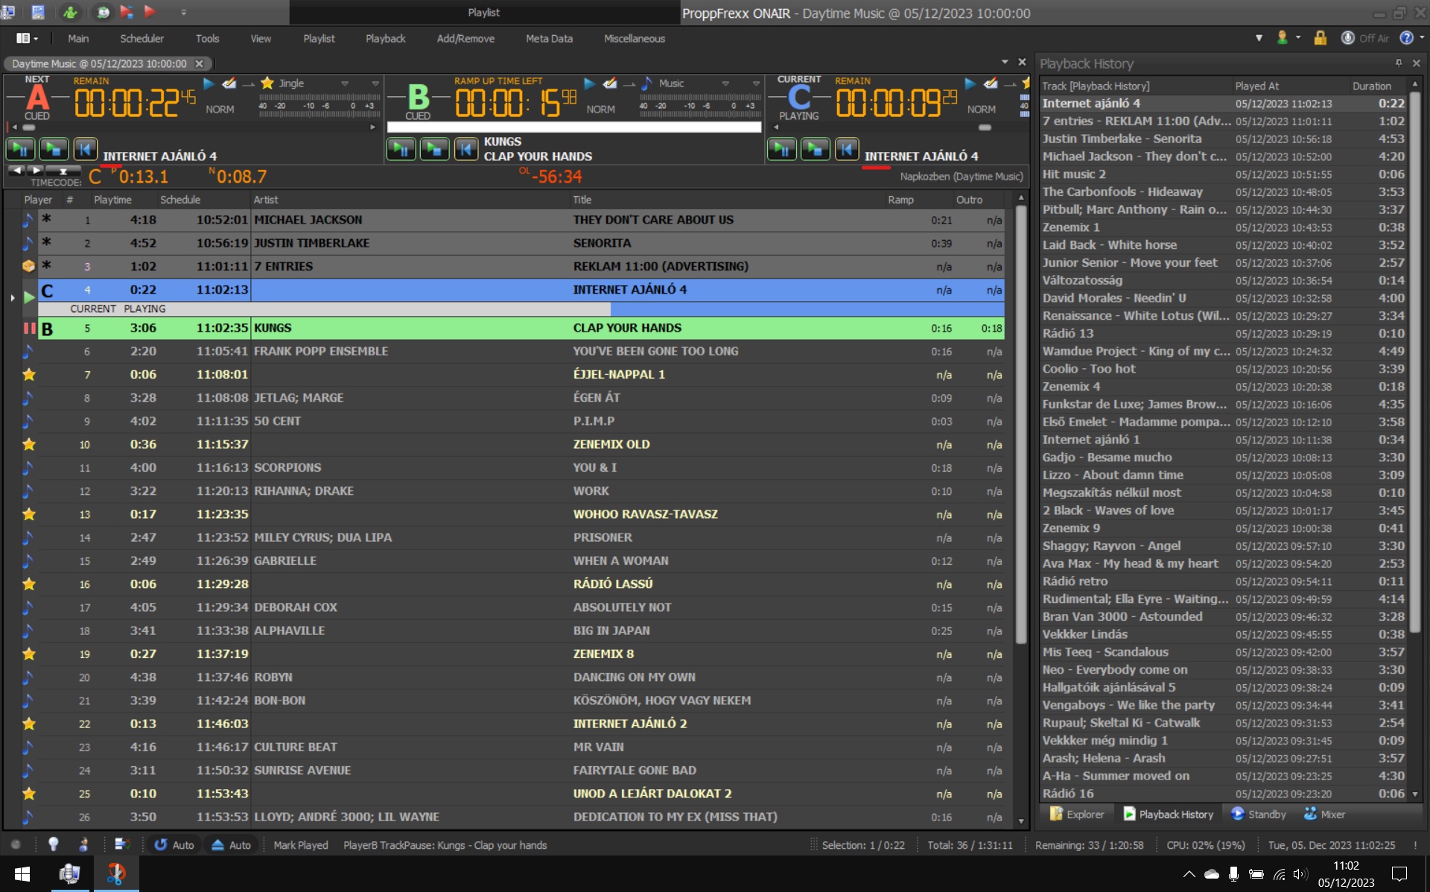
Task: Click the person icon in status bar
Action: coord(83,844)
